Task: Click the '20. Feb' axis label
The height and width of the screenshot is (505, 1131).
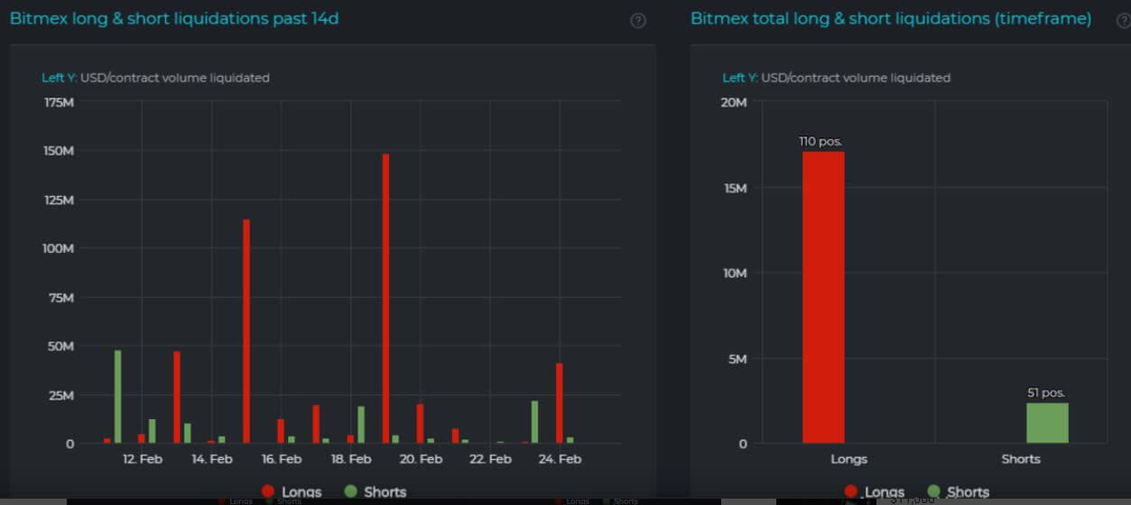Action: 421,459
